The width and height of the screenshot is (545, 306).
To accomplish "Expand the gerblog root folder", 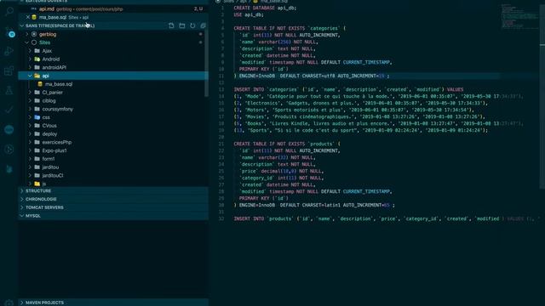I will click(x=27, y=34).
